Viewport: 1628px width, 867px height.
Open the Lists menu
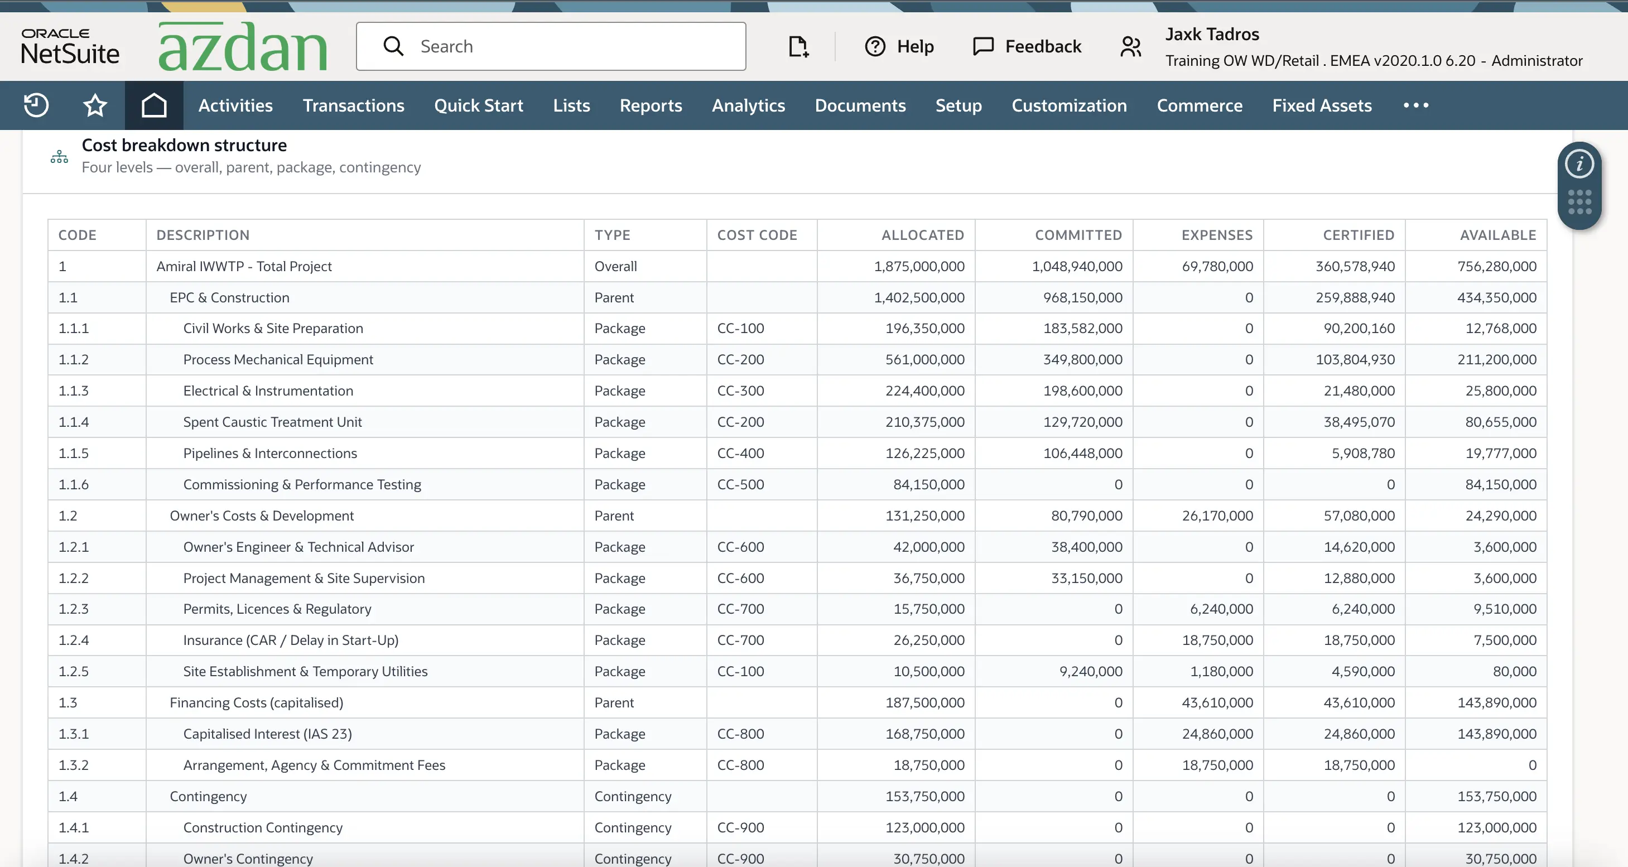[x=571, y=105]
